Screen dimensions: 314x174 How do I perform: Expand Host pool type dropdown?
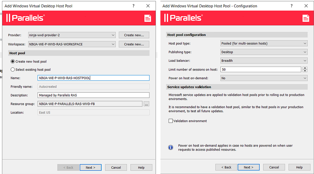click(x=264, y=43)
